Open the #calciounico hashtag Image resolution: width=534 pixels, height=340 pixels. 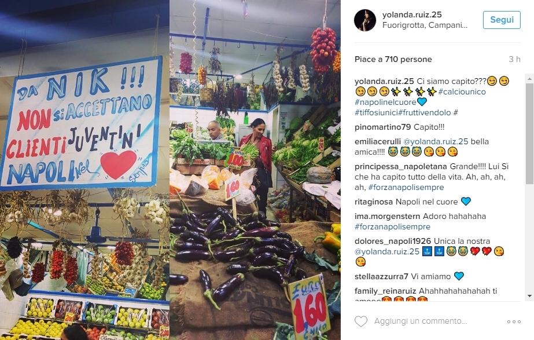[x=462, y=92]
